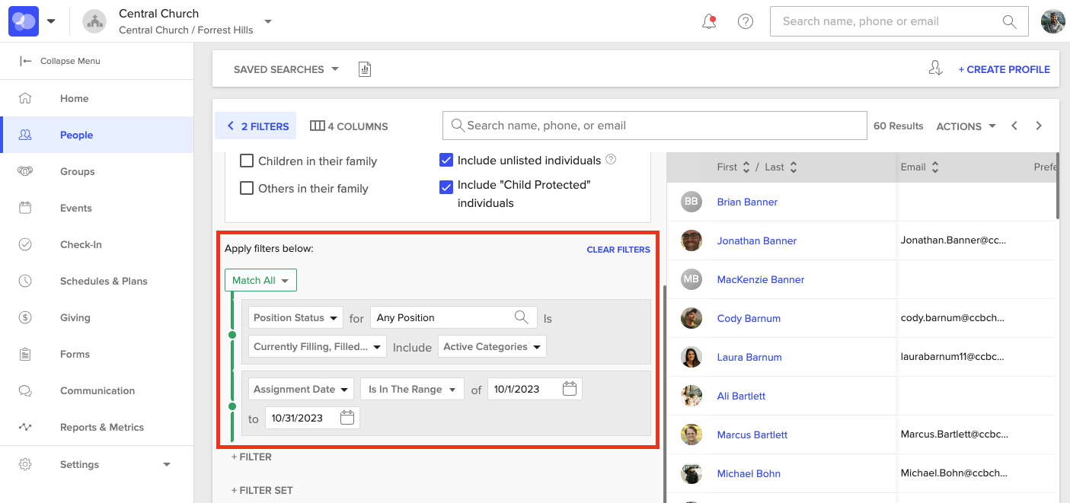Check the Children in their family checkbox
The image size is (1070, 503).
click(247, 161)
